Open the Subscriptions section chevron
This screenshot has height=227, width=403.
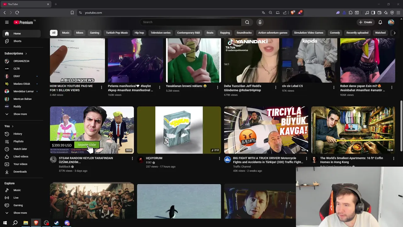point(26,54)
